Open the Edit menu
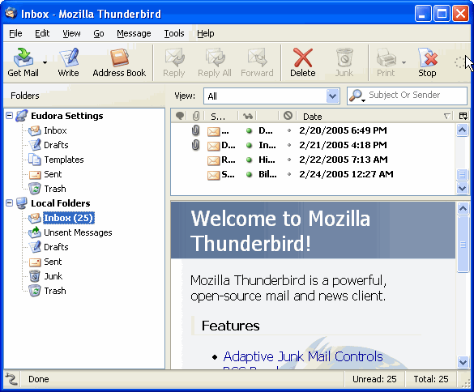 pyautogui.click(x=42, y=33)
